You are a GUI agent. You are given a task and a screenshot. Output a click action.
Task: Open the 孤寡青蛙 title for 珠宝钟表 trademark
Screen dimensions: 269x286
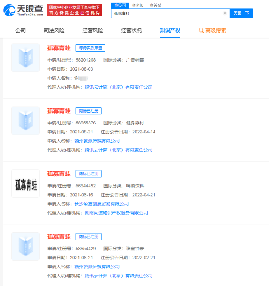(x=59, y=237)
